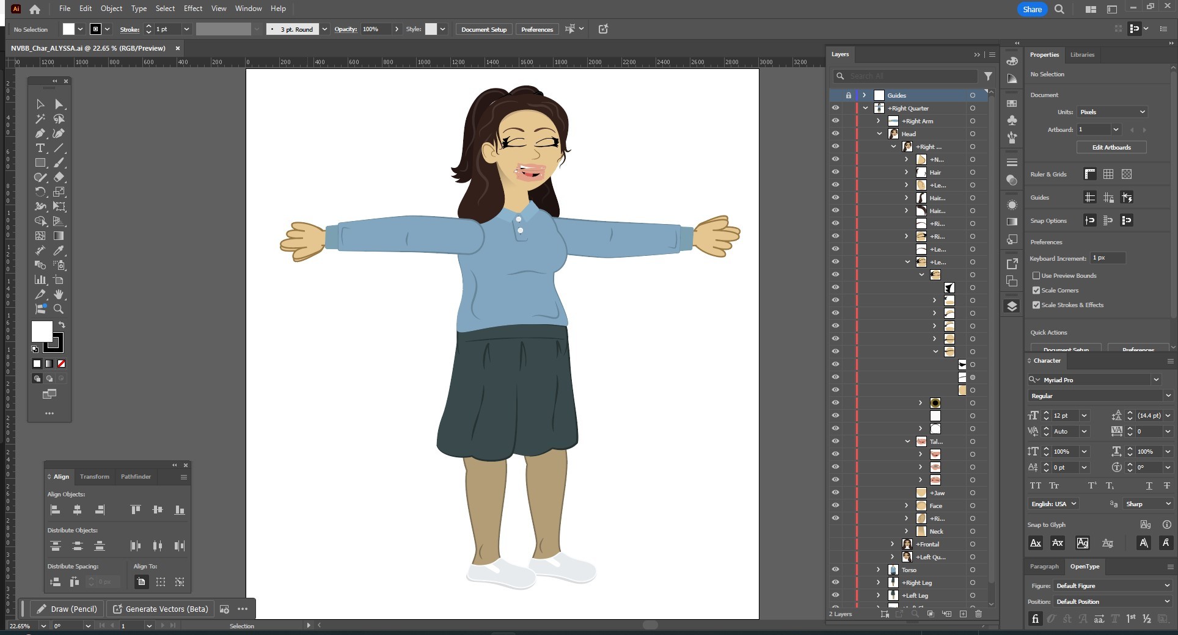The image size is (1178, 635).
Task: Expand the +Right Arm layer group
Action: 879,121
